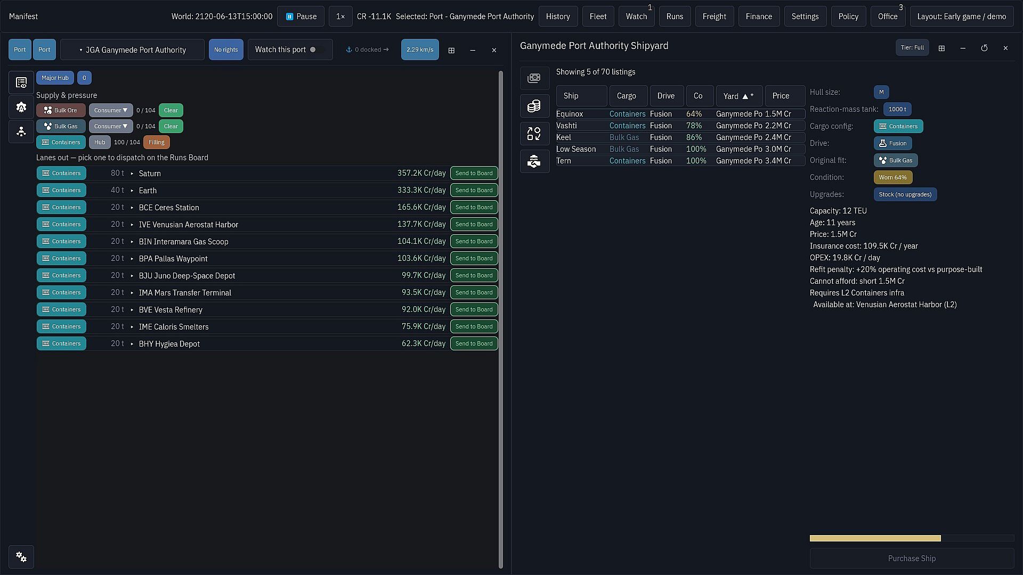Open the Consumer dropdown for Bulk Ore
The width and height of the screenshot is (1023, 575).
pos(111,110)
